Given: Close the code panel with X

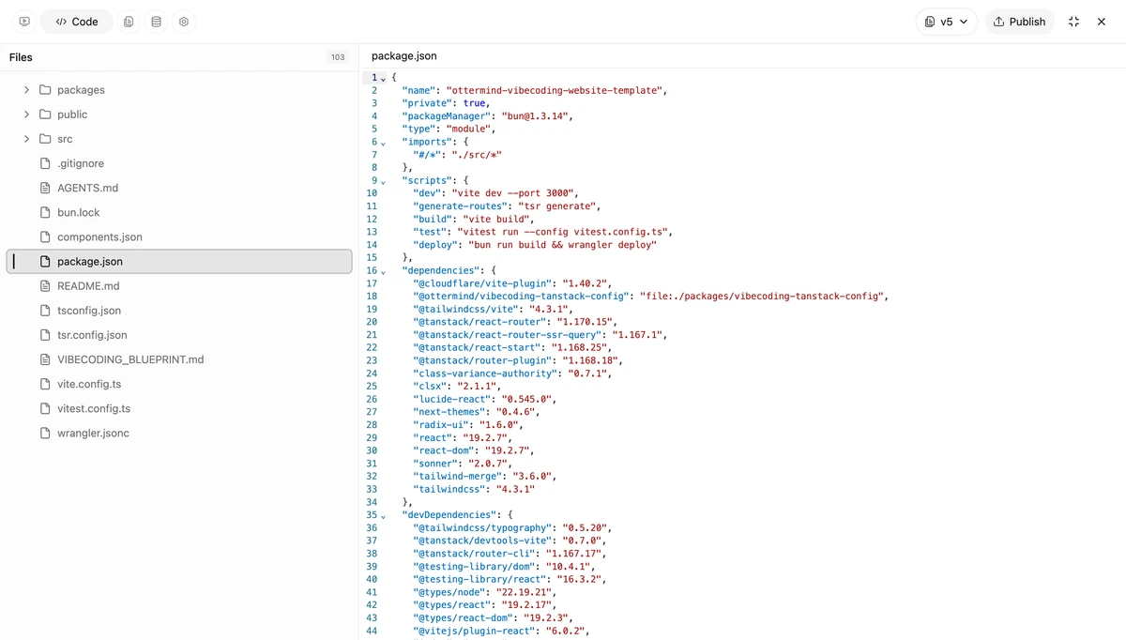Looking at the screenshot, I should click(1102, 22).
